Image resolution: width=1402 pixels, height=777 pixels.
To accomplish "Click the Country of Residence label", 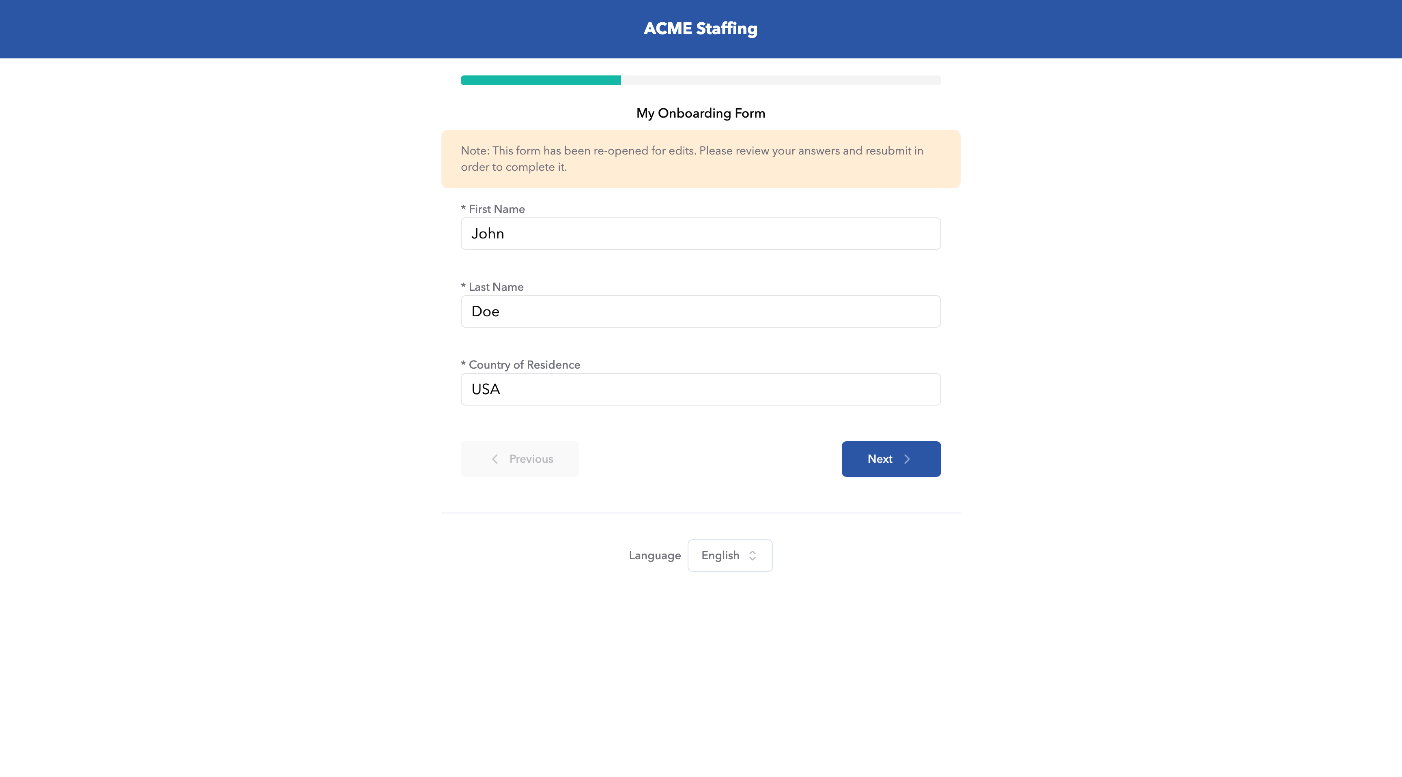I will pos(524,365).
